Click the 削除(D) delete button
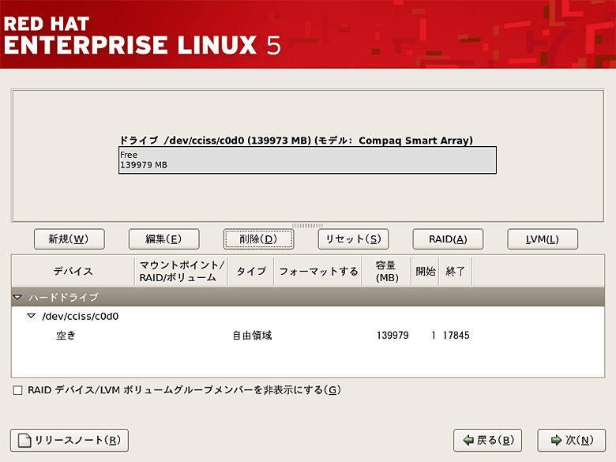Image resolution: width=616 pixels, height=462 pixels. [258, 239]
